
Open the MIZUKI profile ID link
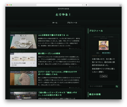pyautogui.click(x=106, y=53)
